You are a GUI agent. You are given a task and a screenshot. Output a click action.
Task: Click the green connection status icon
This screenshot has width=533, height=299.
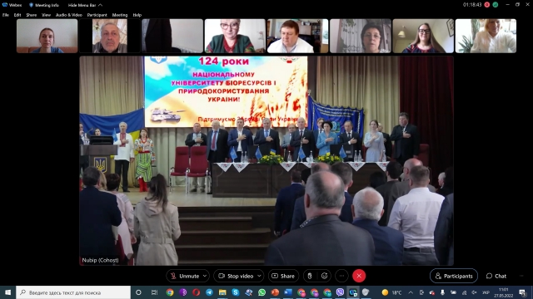point(496,5)
